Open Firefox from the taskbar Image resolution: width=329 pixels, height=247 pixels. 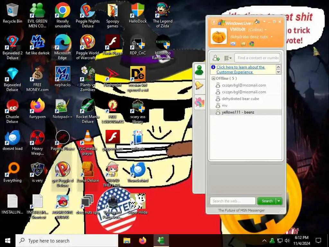click(143, 241)
